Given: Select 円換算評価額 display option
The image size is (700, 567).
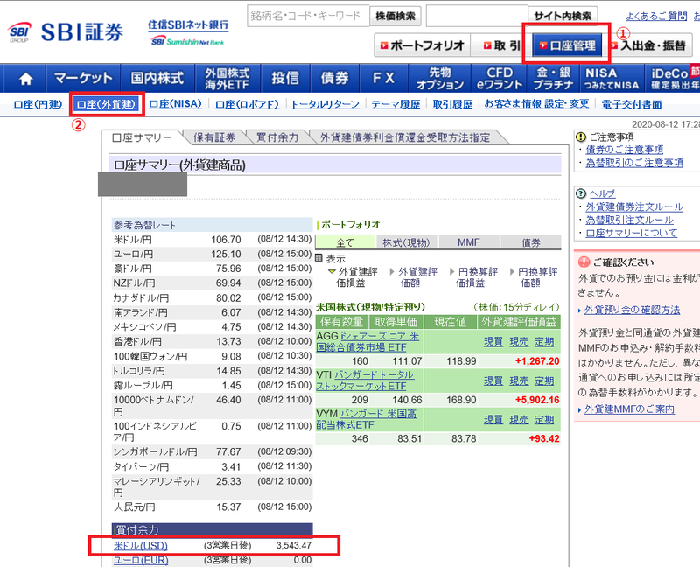Looking at the screenshot, I should coord(534,277).
